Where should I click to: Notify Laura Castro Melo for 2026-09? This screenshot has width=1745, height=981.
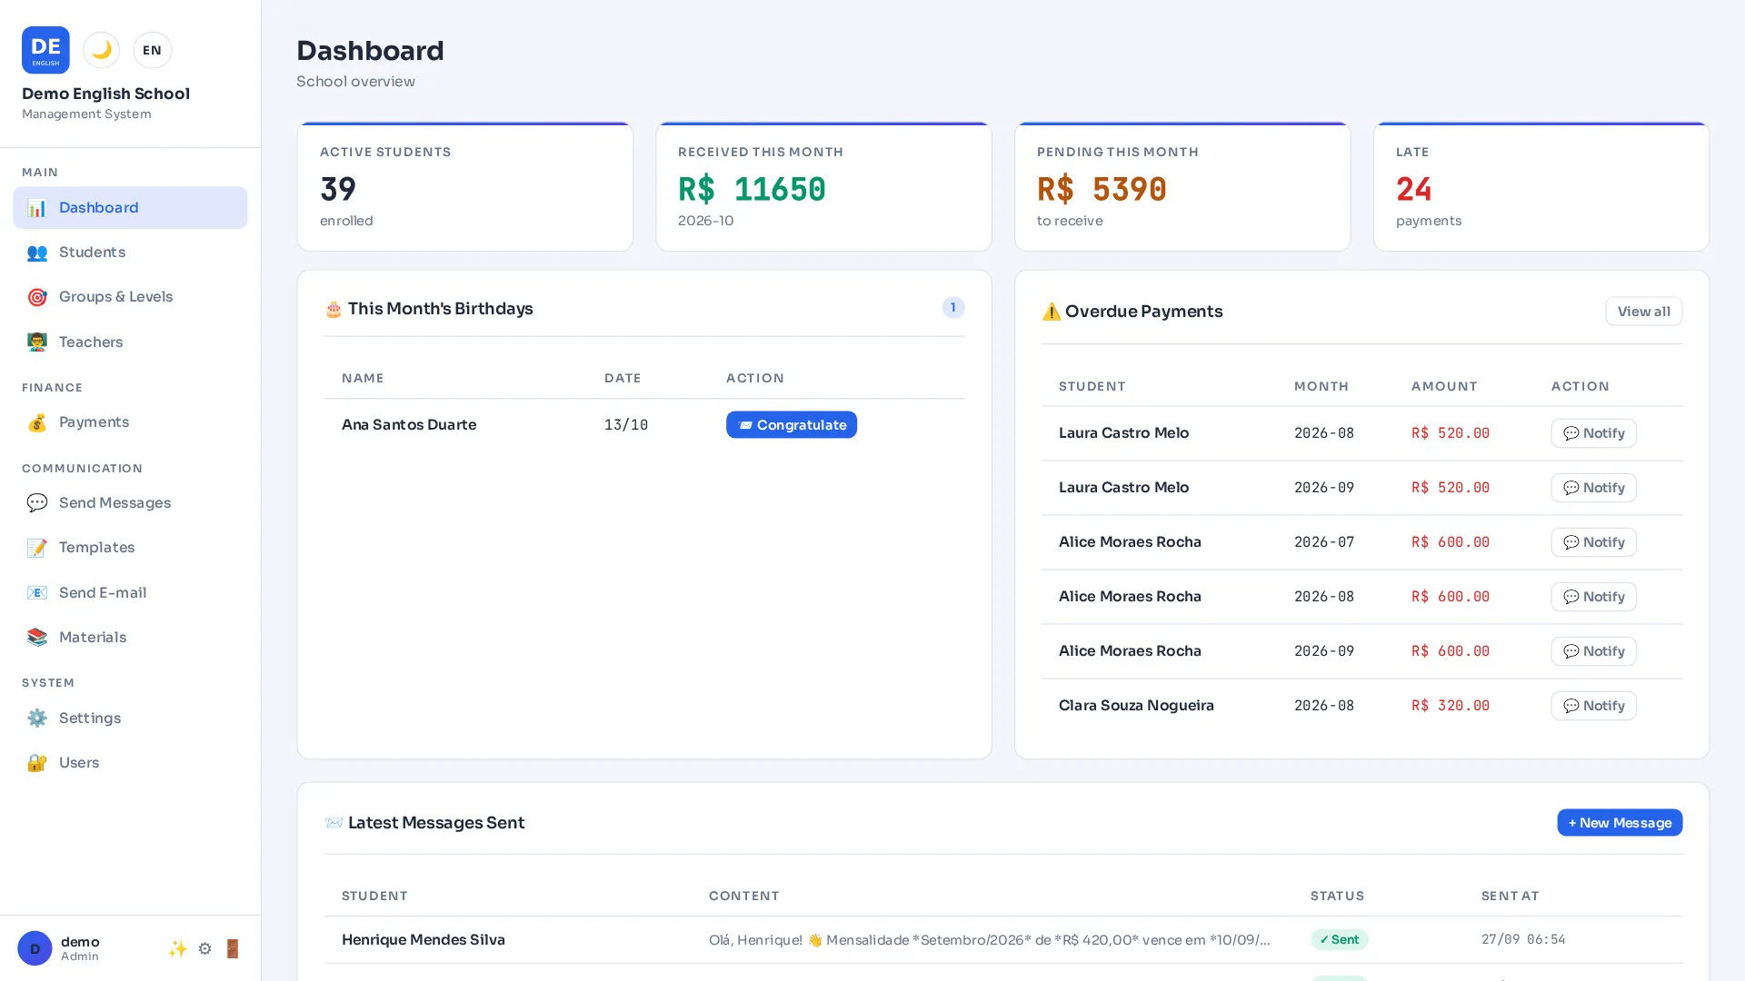[1593, 488]
